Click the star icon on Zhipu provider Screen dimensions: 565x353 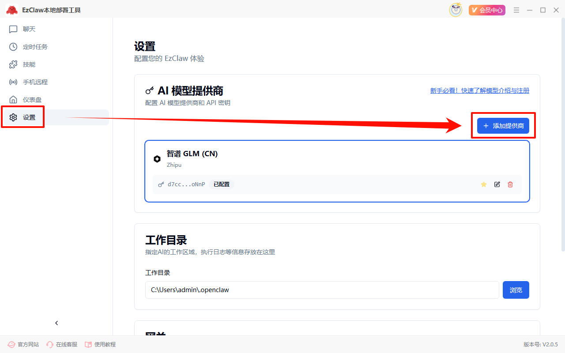[x=483, y=184]
